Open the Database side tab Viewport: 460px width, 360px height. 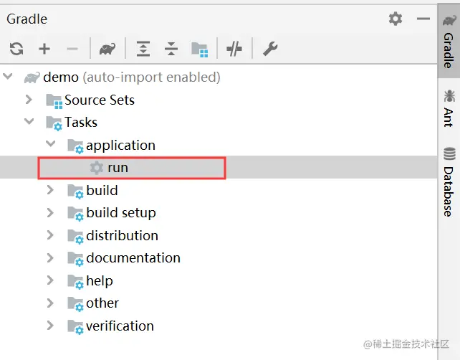[x=449, y=182]
